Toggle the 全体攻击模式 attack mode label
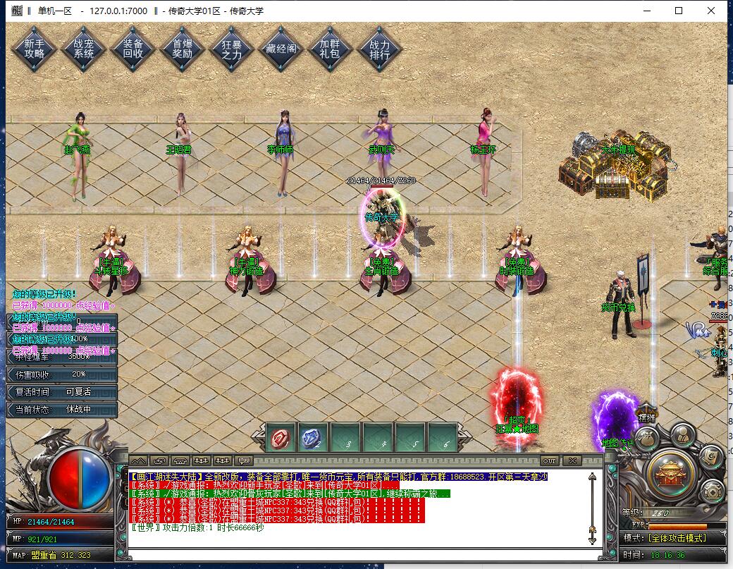This screenshot has width=733, height=569. click(677, 538)
